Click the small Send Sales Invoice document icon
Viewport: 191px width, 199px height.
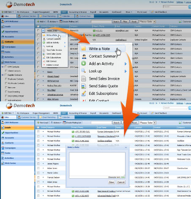tap(44, 50)
